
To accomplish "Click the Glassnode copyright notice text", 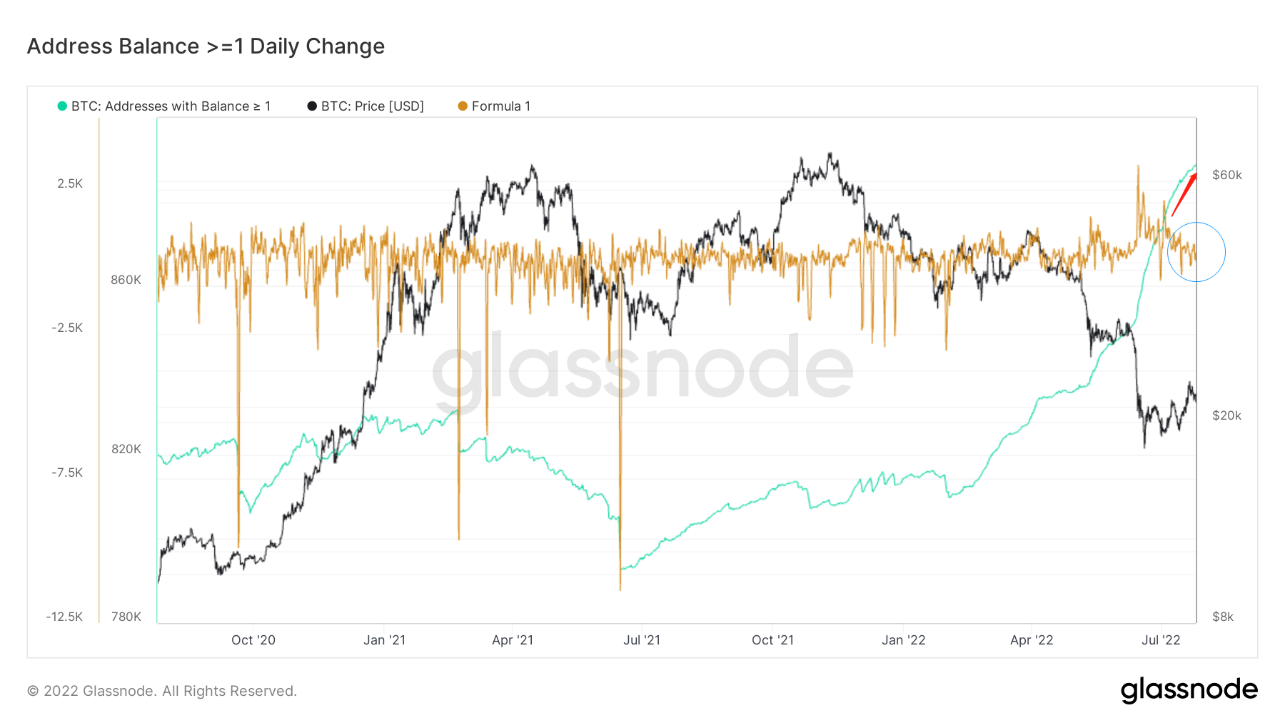I will (x=162, y=691).
